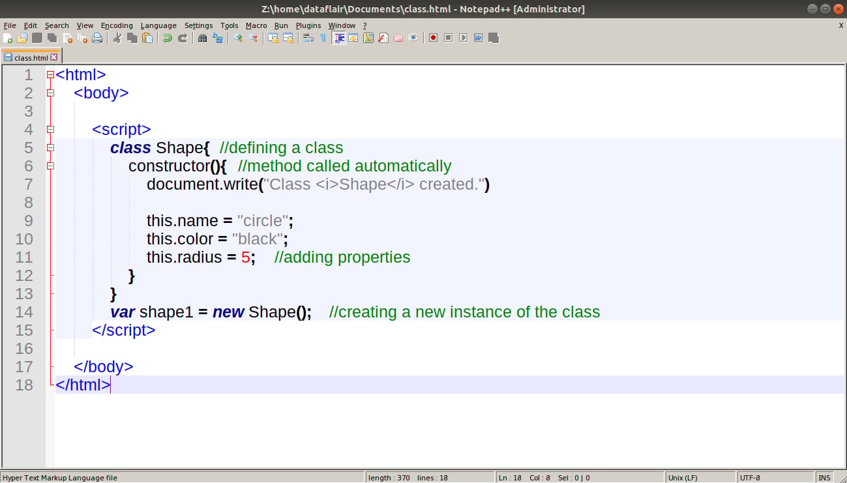Viewport: 847px width, 483px height.
Task: Collapse the script fold on line 4
Action: click(x=50, y=130)
